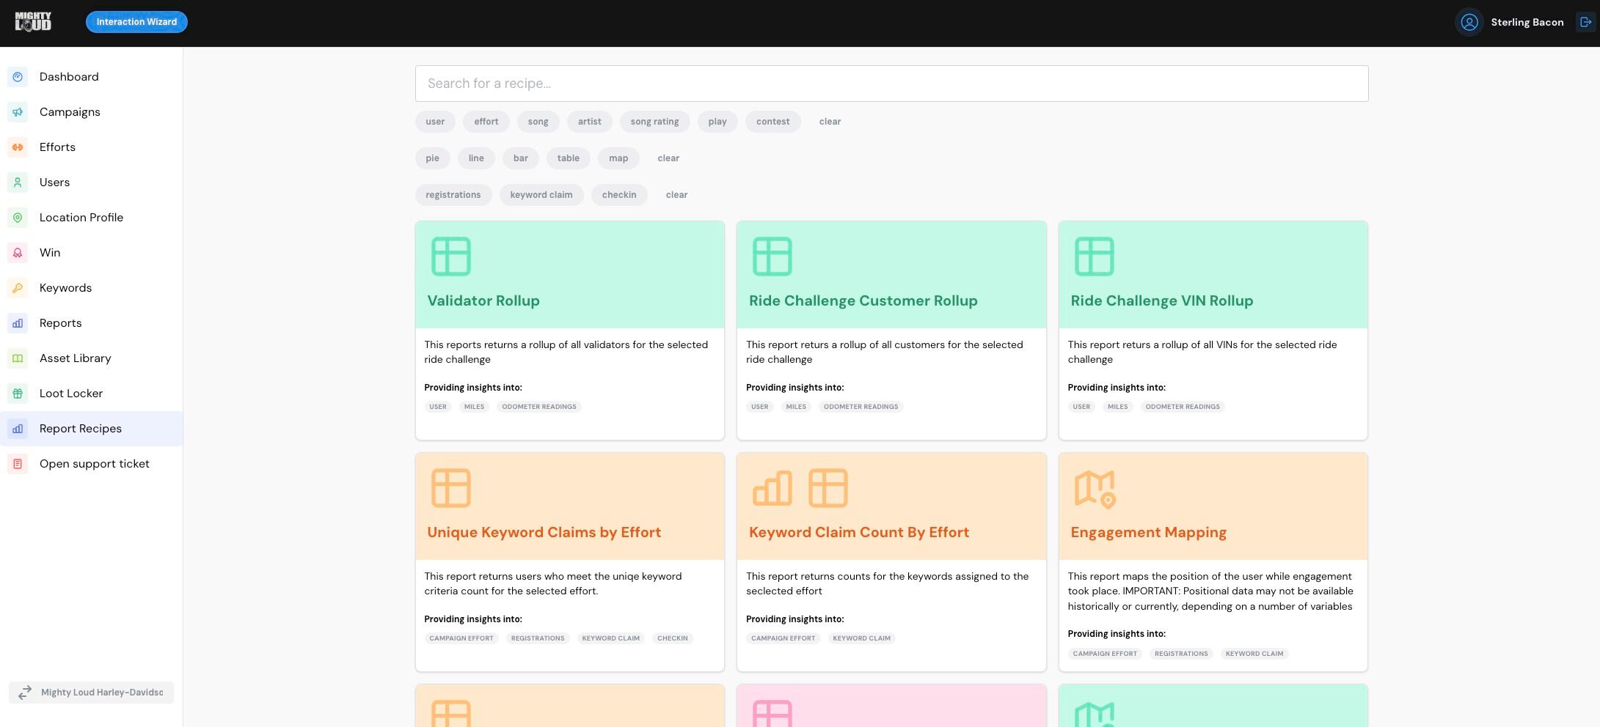This screenshot has height=727, width=1600.
Task: Click the Mighty Loud logo
Action: click(x=33, y=22)
